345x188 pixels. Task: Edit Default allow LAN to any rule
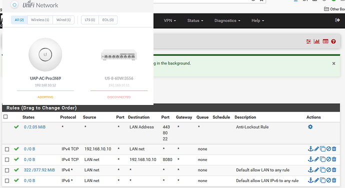tap(316, 169)
